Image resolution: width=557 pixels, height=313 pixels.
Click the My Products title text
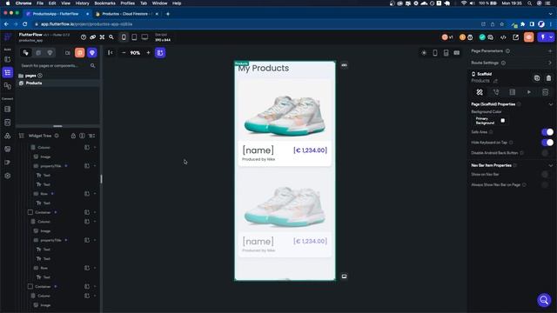point(264,68)
